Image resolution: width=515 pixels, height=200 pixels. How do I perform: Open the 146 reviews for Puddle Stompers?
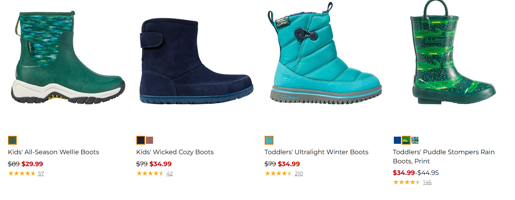(427, 182)
